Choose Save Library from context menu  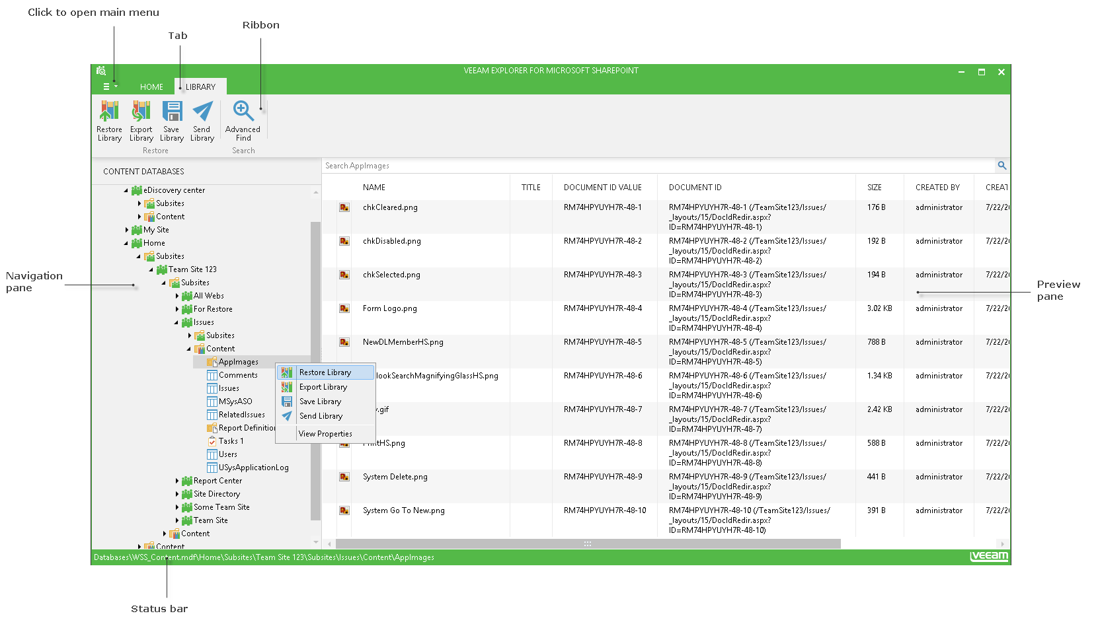coord(326,401)
